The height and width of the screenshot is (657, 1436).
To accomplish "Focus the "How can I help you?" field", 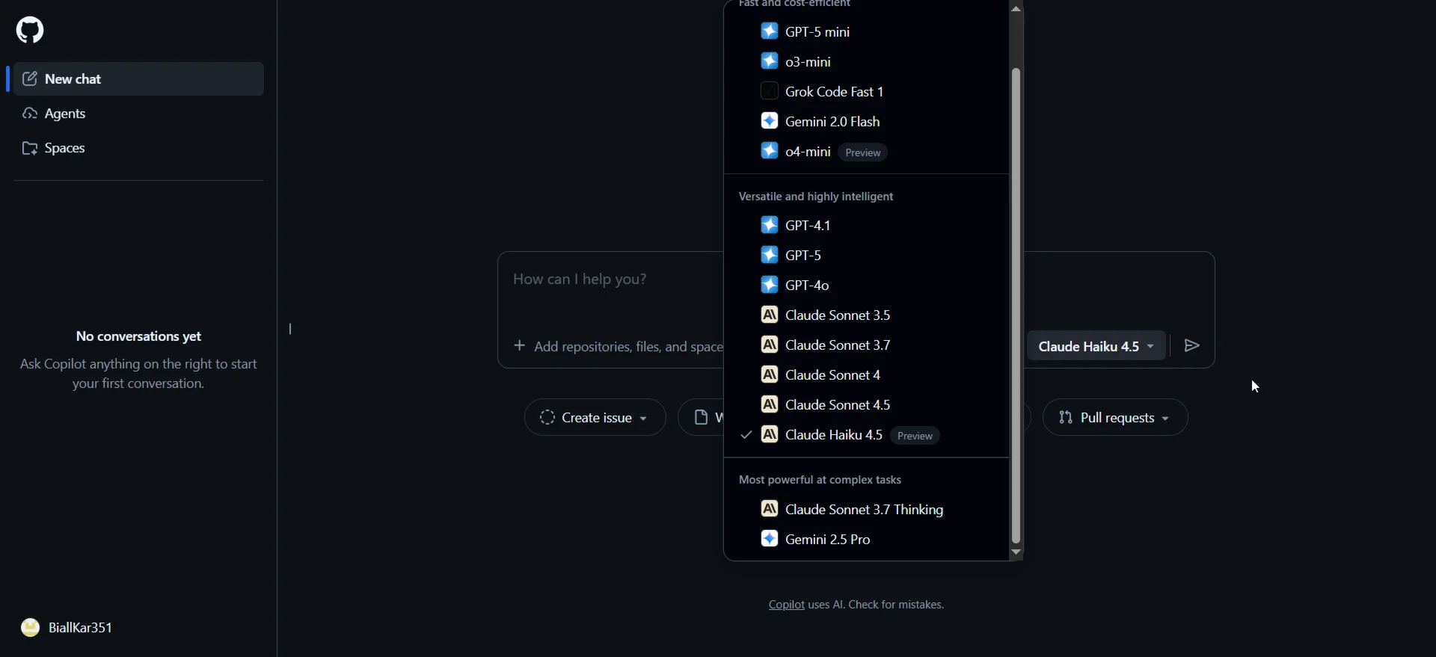I will (x=610, y=280).
